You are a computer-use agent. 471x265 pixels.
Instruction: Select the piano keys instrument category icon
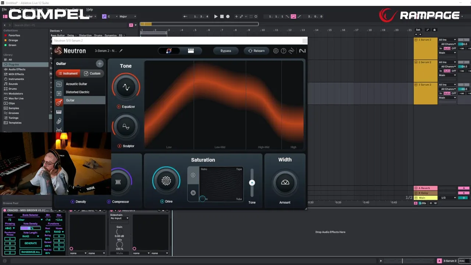(x=59, y=112)
